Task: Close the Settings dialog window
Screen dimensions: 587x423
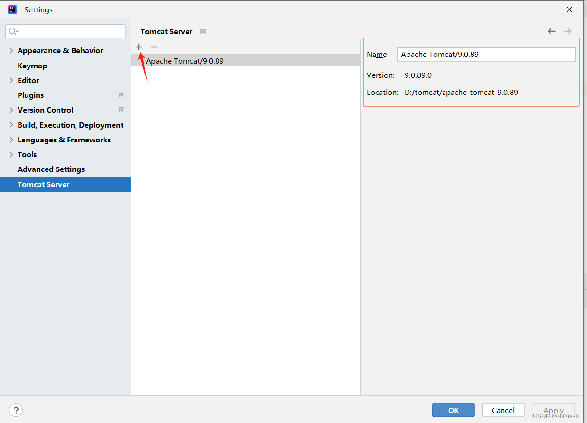Action: [x=569, y=9]
